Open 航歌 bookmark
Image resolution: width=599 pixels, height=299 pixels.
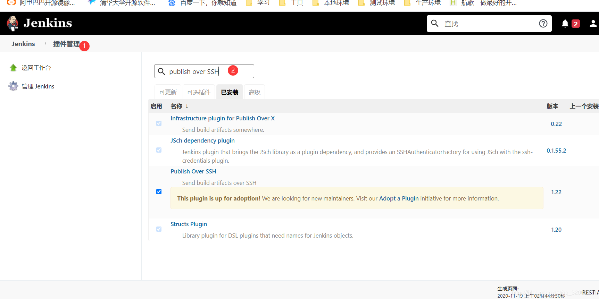483,3
